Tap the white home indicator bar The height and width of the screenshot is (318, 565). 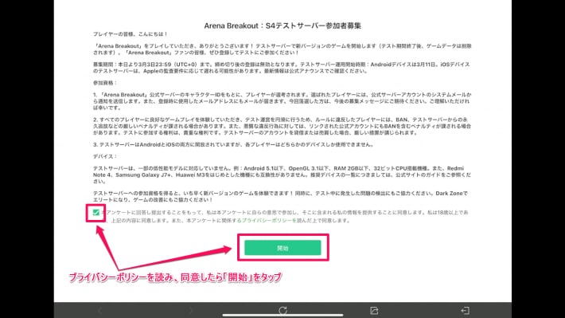click(282, 315)
